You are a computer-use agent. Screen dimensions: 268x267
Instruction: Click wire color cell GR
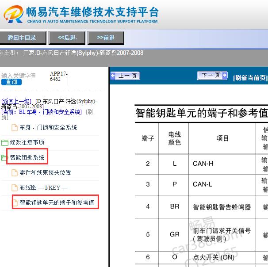click(x=175, y=234)
